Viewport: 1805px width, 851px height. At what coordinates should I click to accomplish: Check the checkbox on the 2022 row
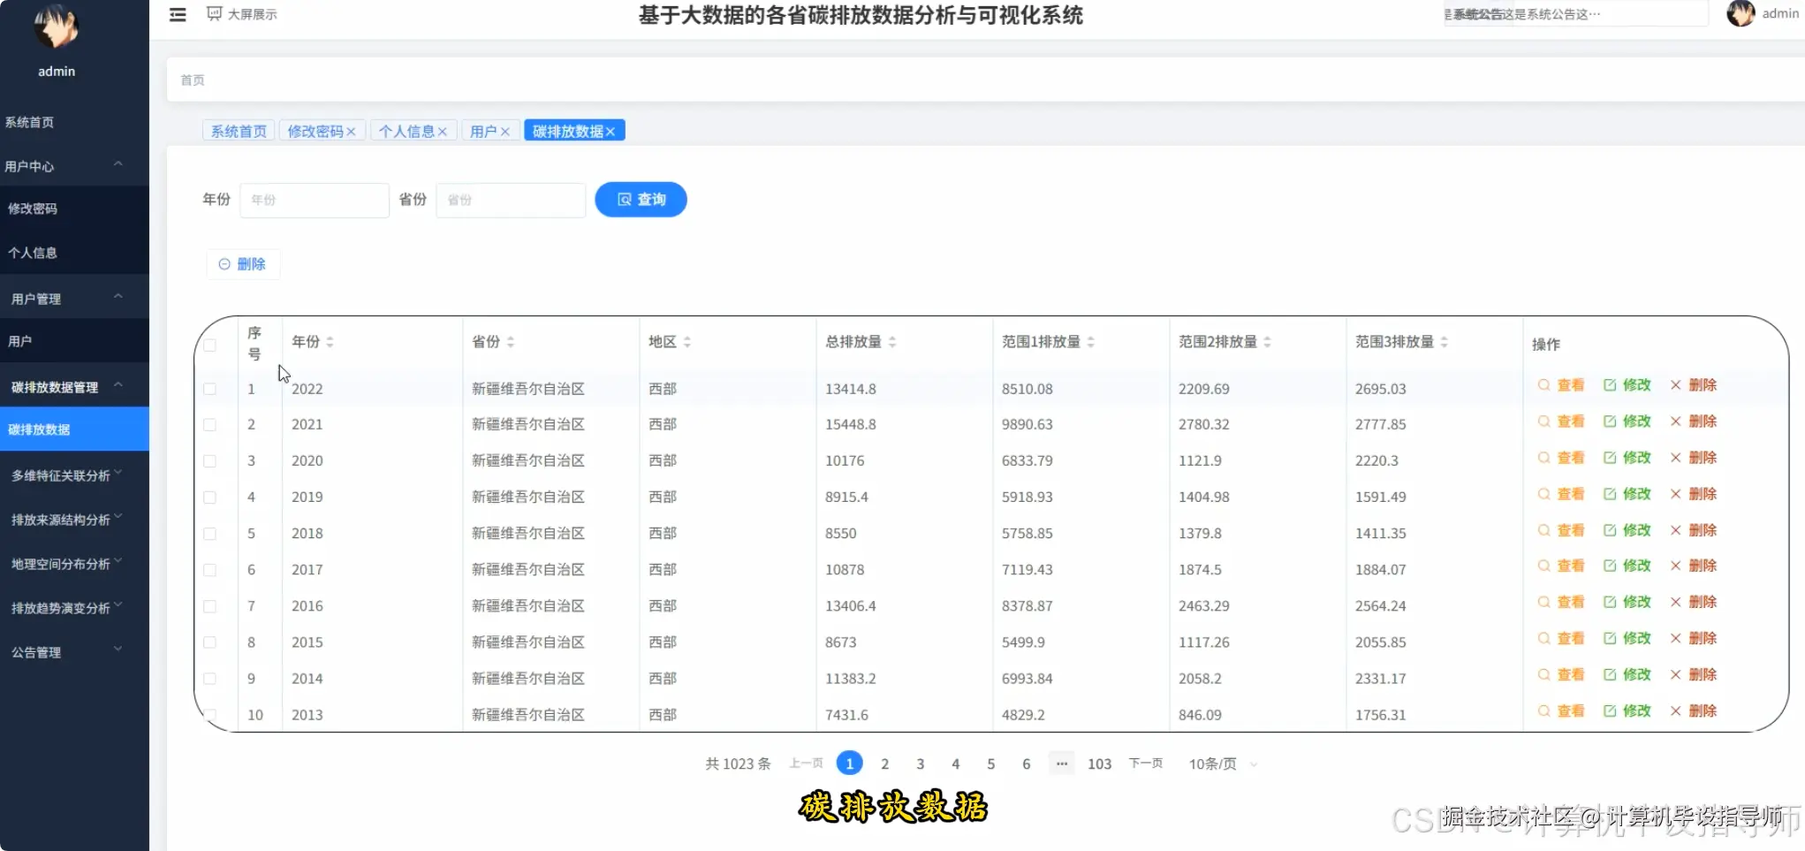tap(209, 389)
